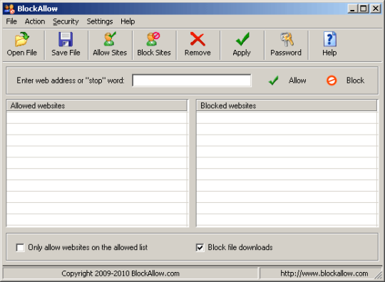This screenshot has height=282, width=385.
Task: Open the Password keys icon
Action: [x=287, y=39]
